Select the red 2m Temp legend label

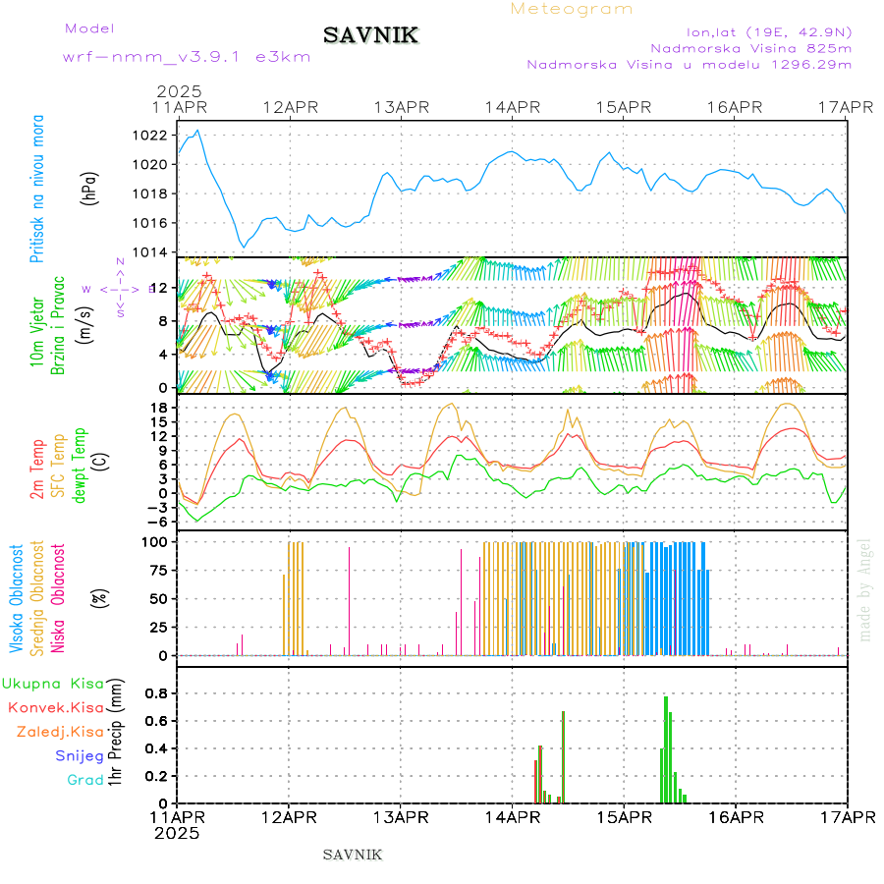point(37,470)
